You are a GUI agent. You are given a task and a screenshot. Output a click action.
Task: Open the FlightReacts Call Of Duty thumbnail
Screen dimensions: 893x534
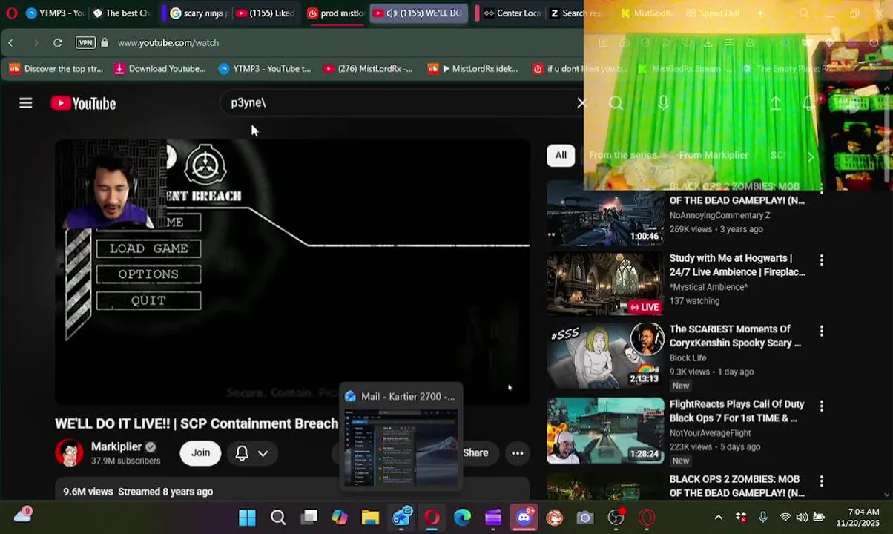tap(605, 431)
